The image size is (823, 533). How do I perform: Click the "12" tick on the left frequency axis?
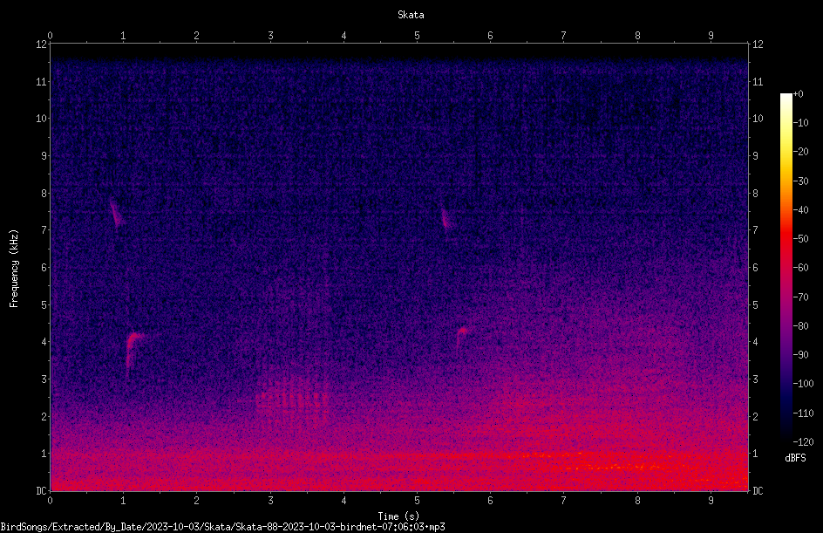tap(42, 44)
